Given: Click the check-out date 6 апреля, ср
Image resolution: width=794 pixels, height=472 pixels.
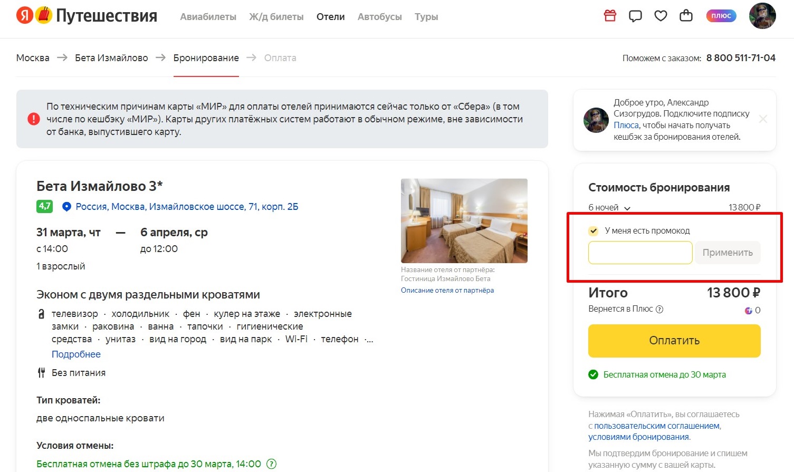Looking at the screenshot, I should pyautogui.click(x=174, y=233).
